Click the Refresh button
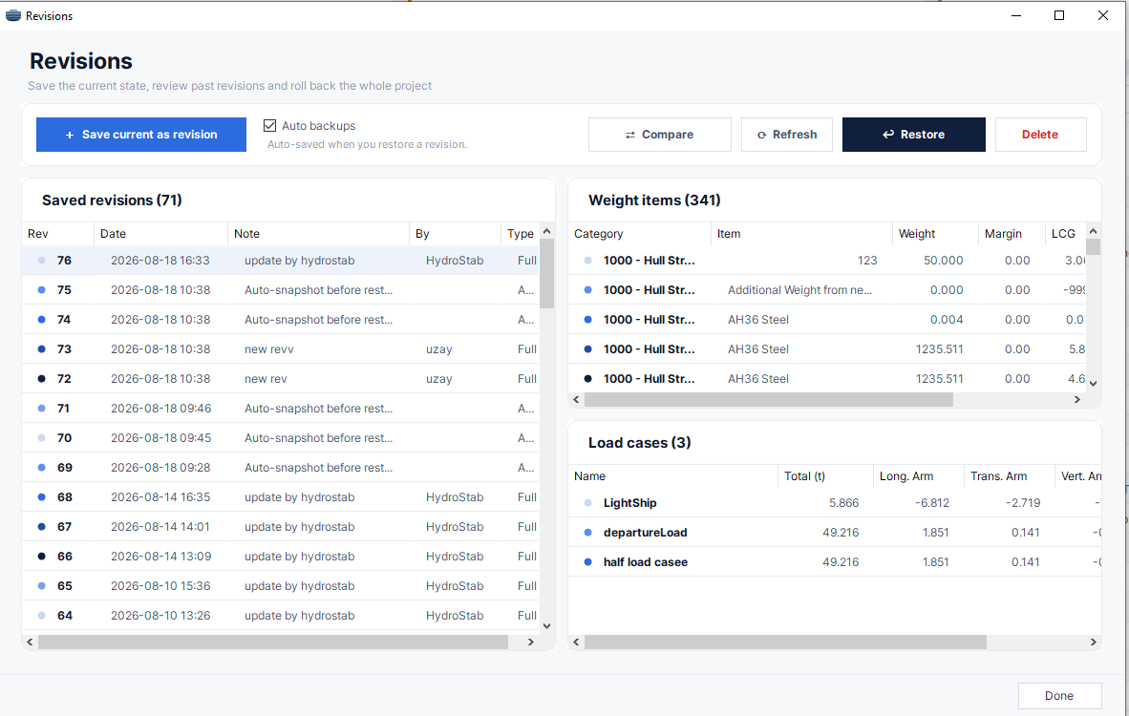Screen dimensions: 1129x716 click(x=787, y=135)
